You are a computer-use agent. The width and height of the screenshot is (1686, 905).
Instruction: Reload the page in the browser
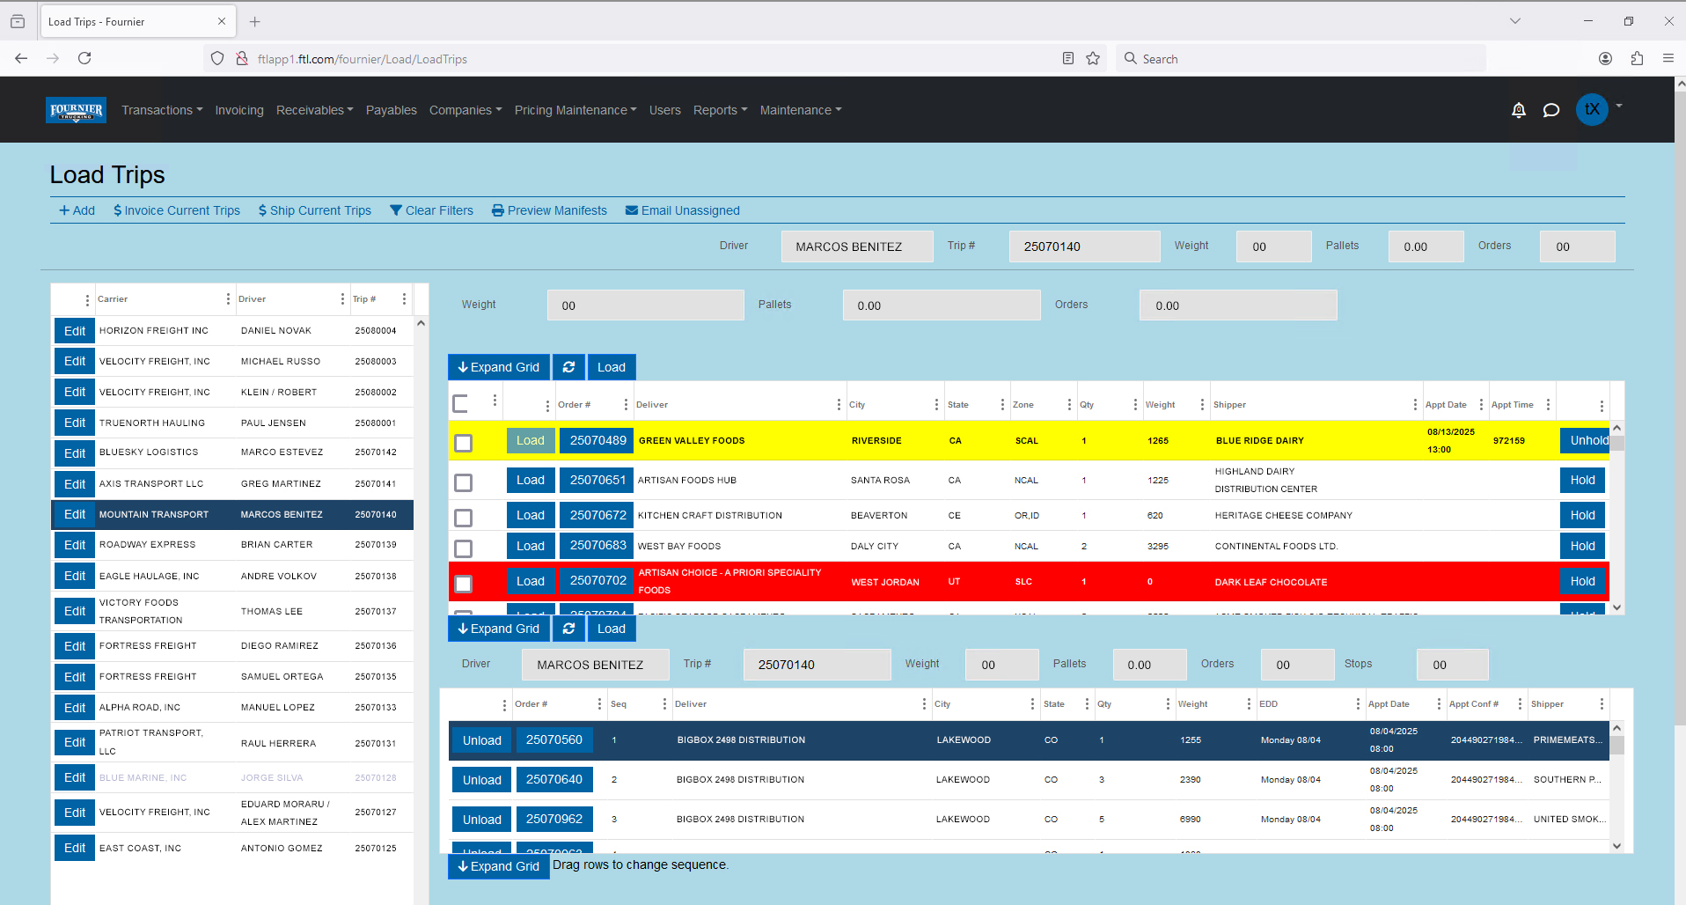(84, 59)
